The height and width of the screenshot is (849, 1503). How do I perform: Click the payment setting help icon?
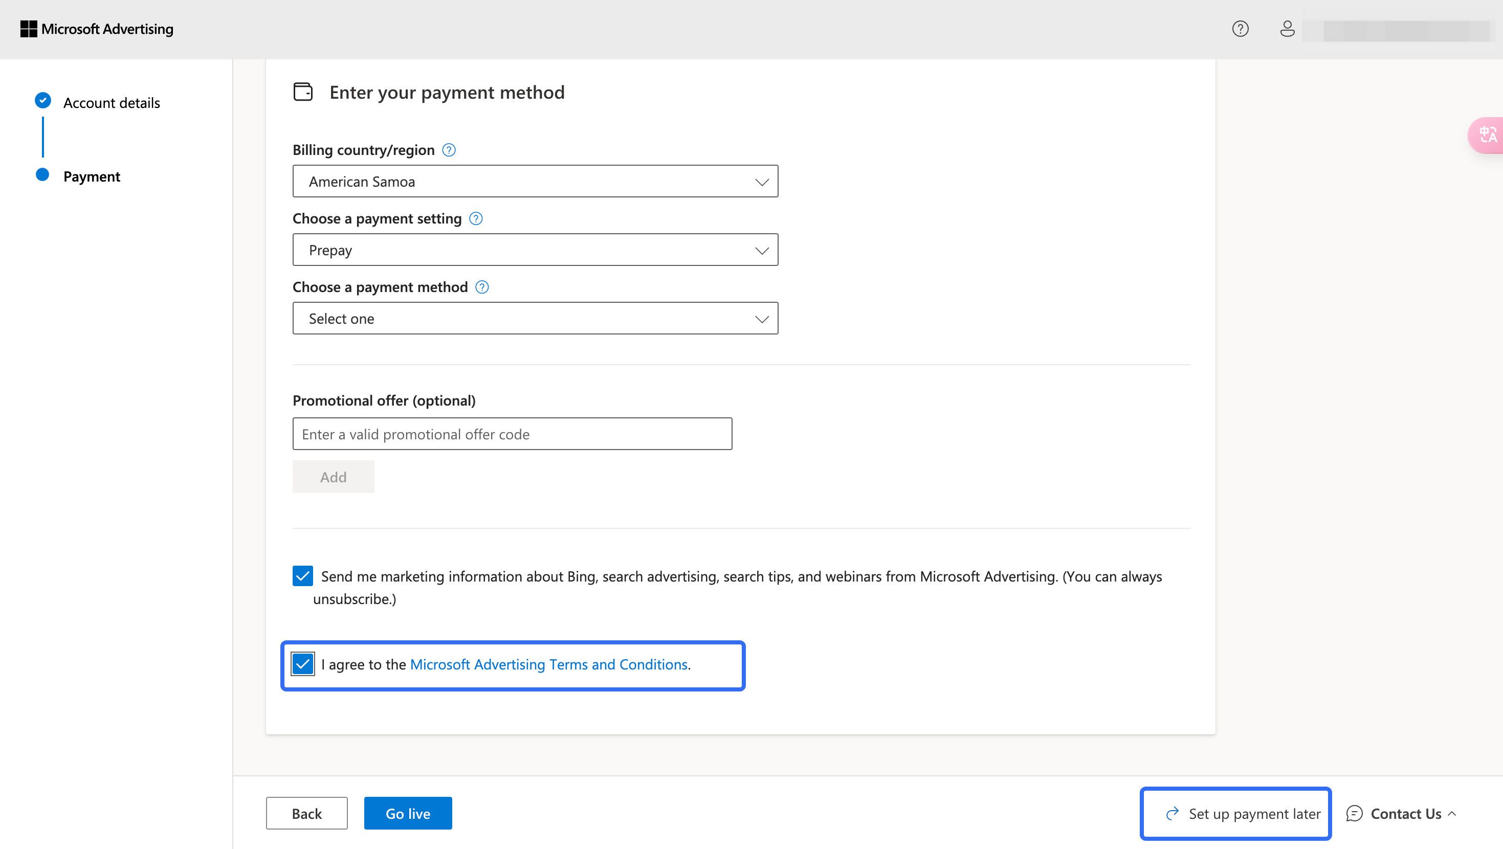click(476, 218)
